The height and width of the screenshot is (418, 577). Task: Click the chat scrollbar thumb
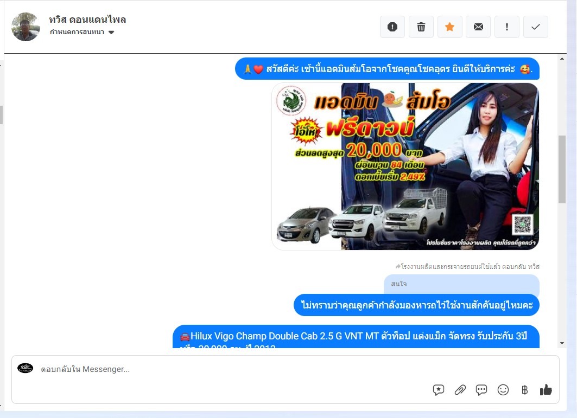[x=562, y=170]
